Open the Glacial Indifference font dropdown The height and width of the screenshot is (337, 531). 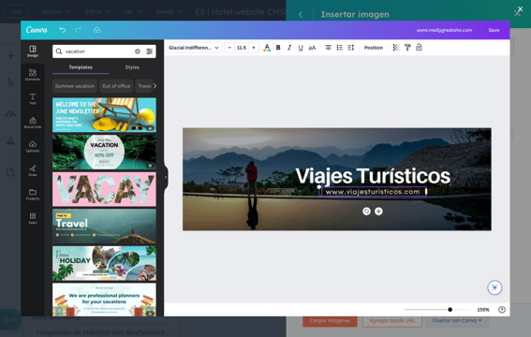click(x=194, y=48)
